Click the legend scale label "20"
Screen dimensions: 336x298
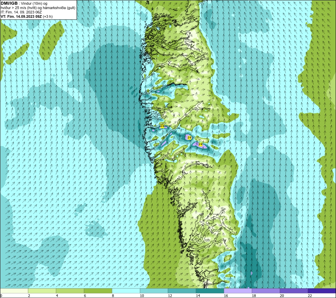(x=282, y=296)
